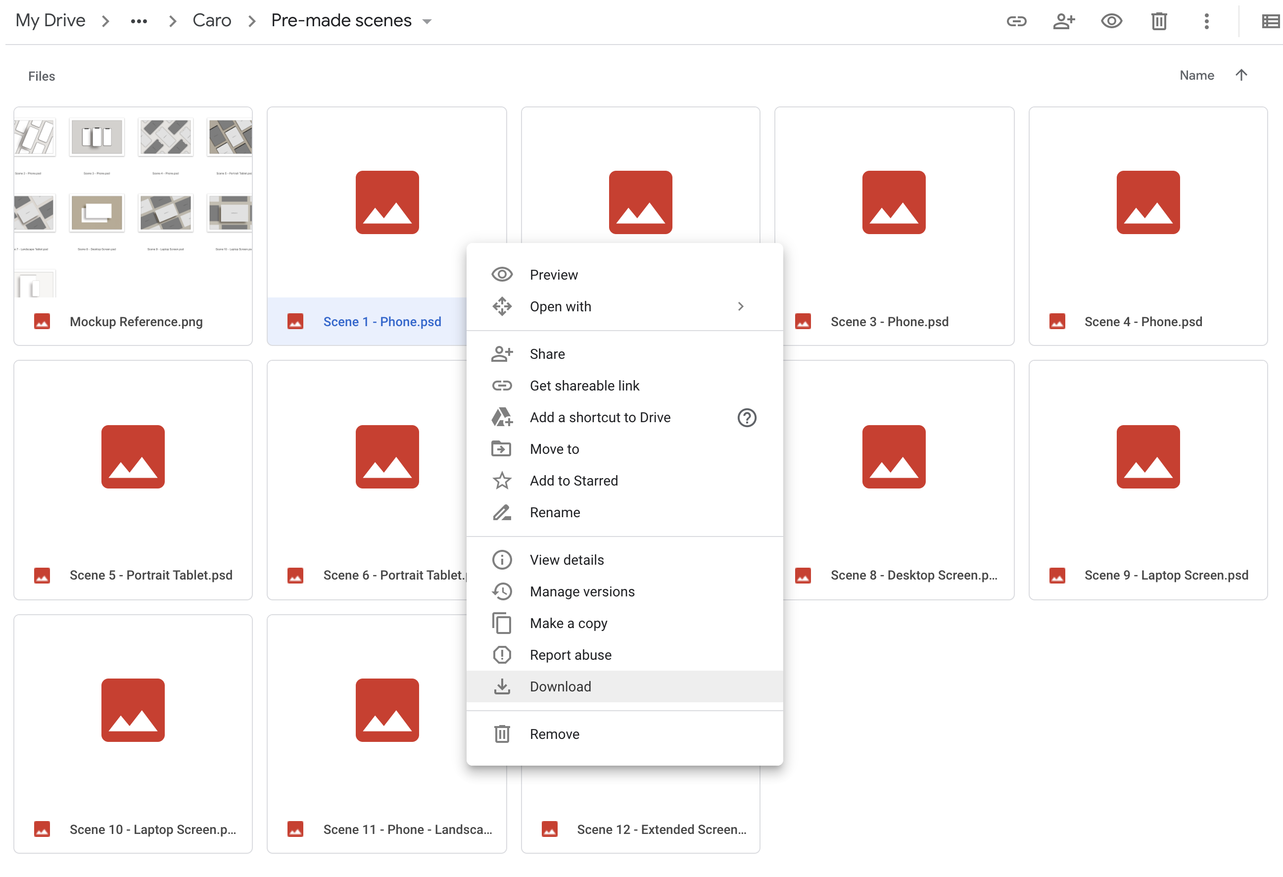Go to the Caro folder breadcrumb
1283x877 pixels.
(x=211, y=20)
